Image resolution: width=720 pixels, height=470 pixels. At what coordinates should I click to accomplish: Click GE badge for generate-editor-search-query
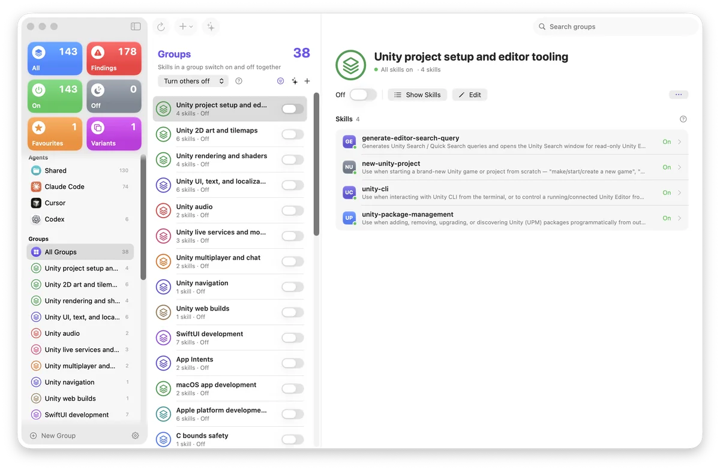(349, 142)
